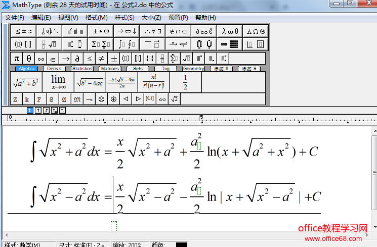Click the black color swatch in status bar

pos(181,244)
